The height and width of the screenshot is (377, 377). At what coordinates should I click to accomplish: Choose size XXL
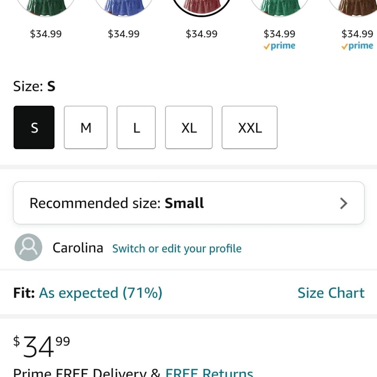250,127
